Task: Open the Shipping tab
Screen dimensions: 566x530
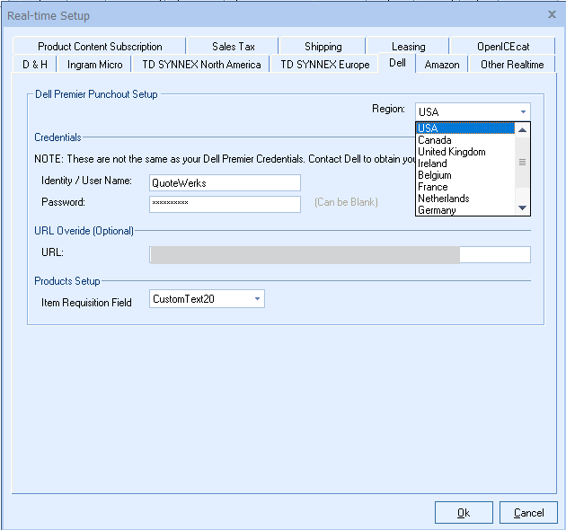Action: (x=323, y=47)
